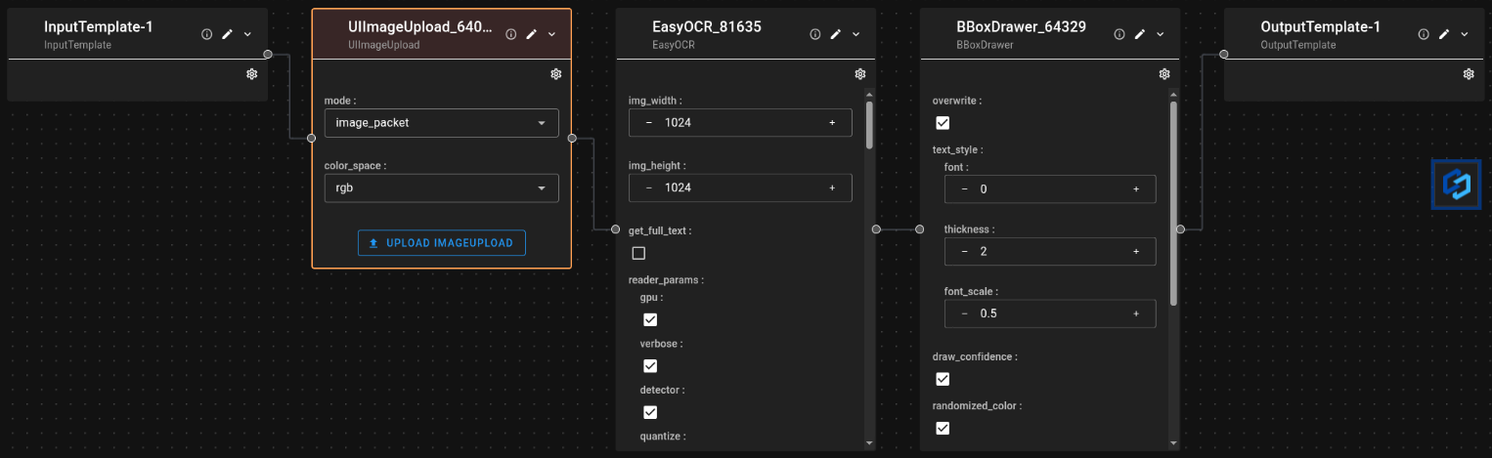
Task: Edit name of InputTemplate-1 node
Action: point(227,34)
